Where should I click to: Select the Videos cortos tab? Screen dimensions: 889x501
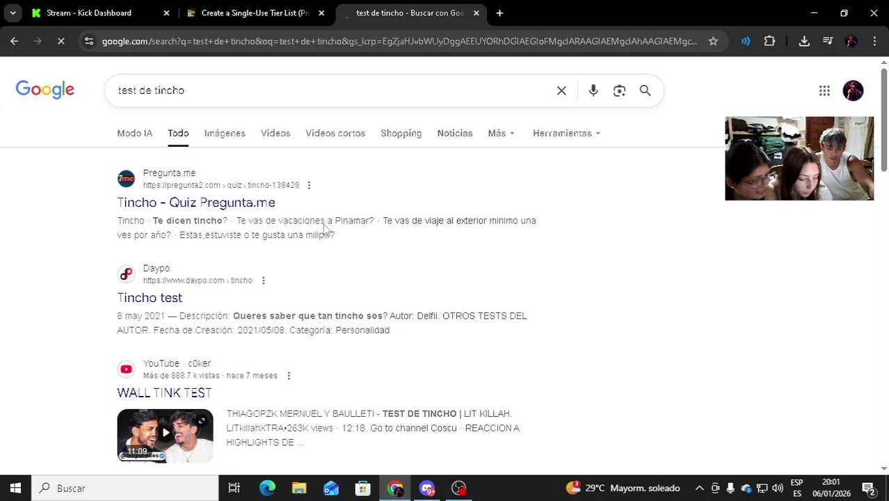tap(335, 133)
